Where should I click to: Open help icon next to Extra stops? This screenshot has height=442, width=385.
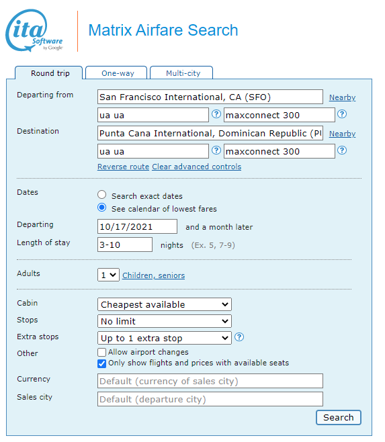click(239, 337)
